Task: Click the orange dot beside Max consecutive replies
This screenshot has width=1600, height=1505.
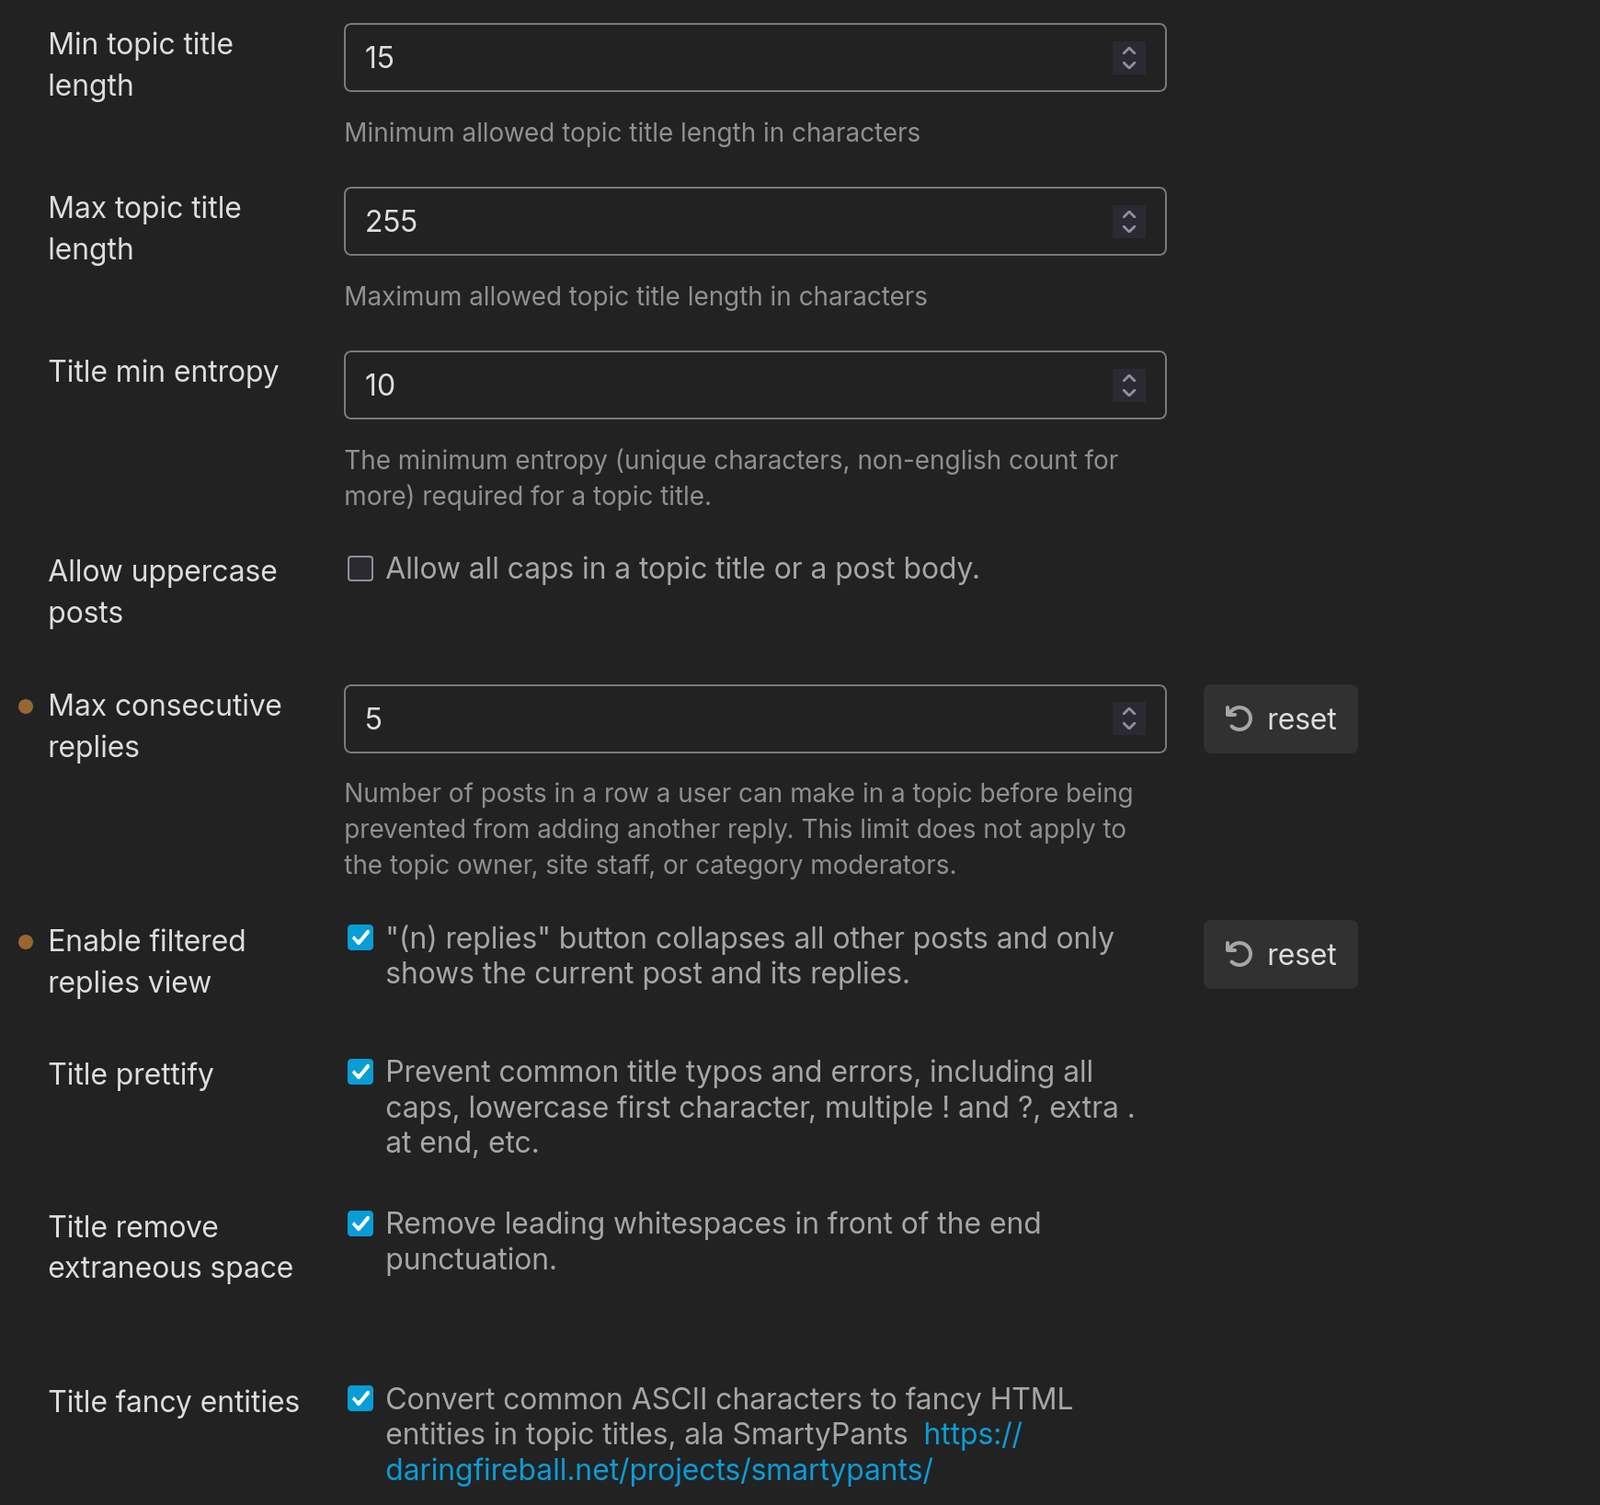Action: point(26,707)
